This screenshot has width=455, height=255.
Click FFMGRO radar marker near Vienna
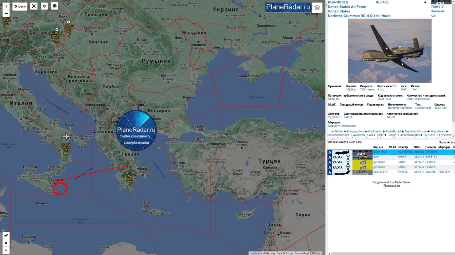coord(68,22)
